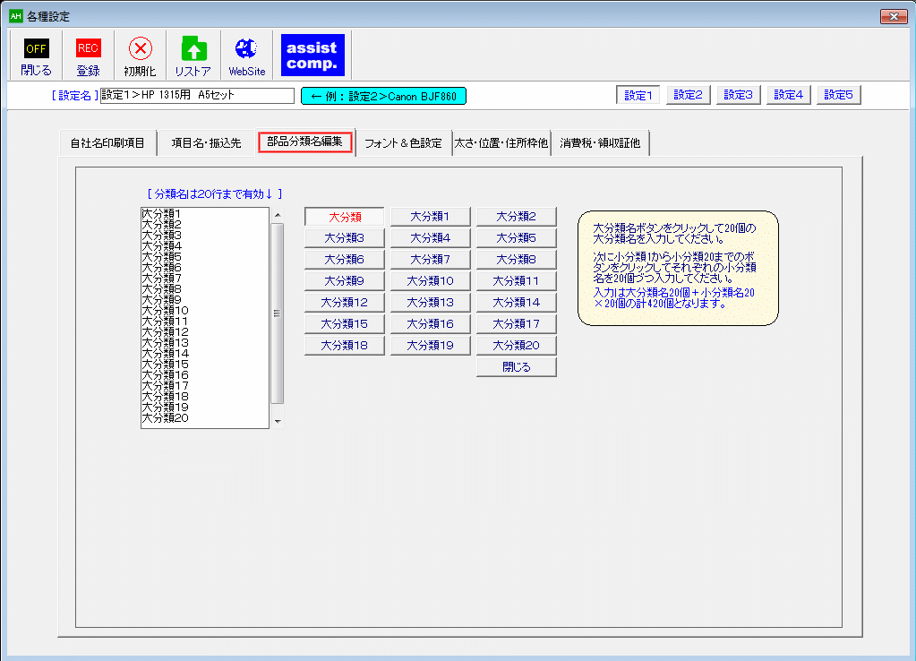Screen dimensions: 916x661
Task: Click the 初期化 reset icon
Action: click(140, 55)
